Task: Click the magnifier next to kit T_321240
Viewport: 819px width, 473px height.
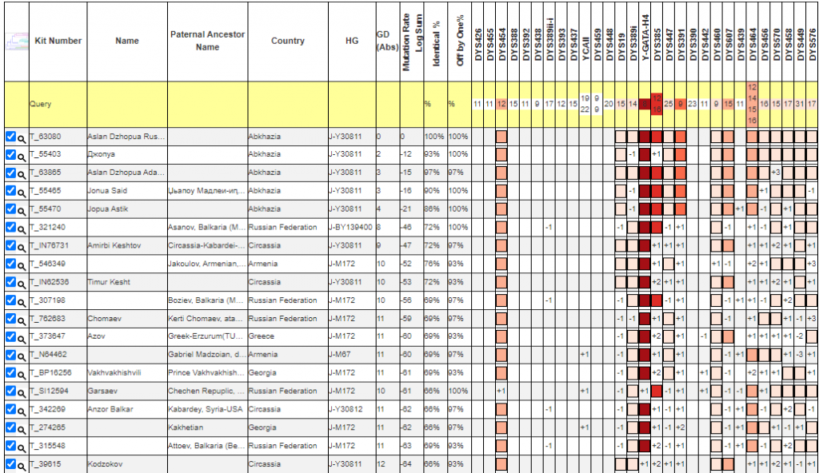Action: (22, 228)
